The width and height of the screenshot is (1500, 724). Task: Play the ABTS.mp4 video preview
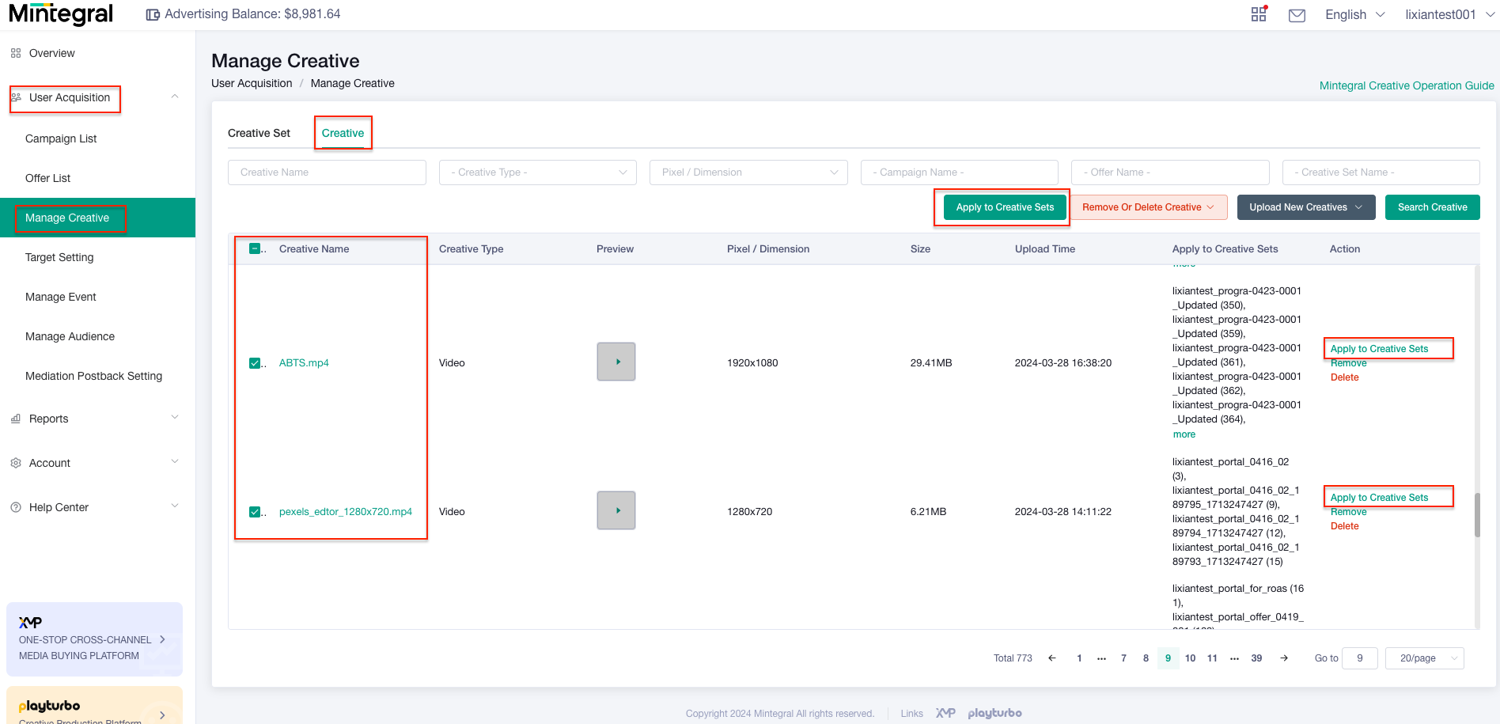pos(616,362)
